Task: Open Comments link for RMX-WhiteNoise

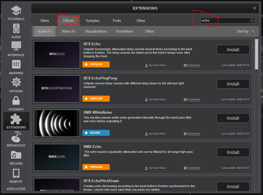Action: 194,134
